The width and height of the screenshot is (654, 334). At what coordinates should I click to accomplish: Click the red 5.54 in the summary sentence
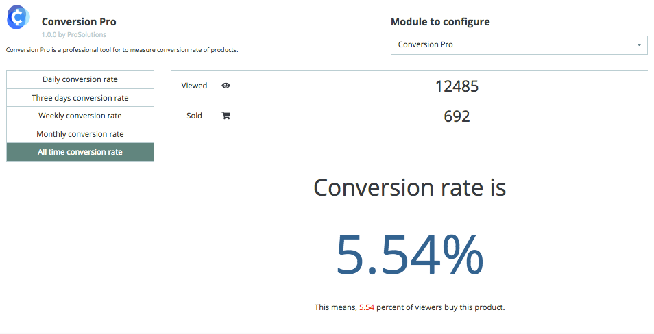(367, 307)
